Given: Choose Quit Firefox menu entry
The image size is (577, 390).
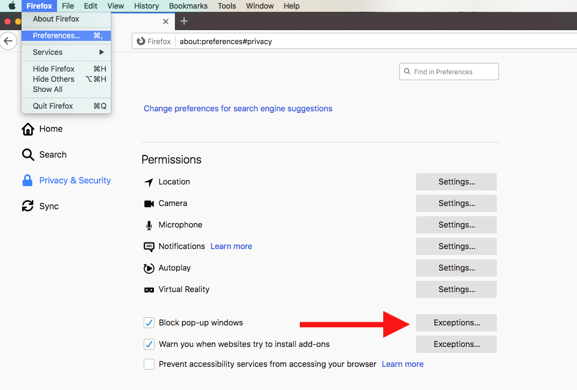Looking at the screenshot, I should coord(66,106).
